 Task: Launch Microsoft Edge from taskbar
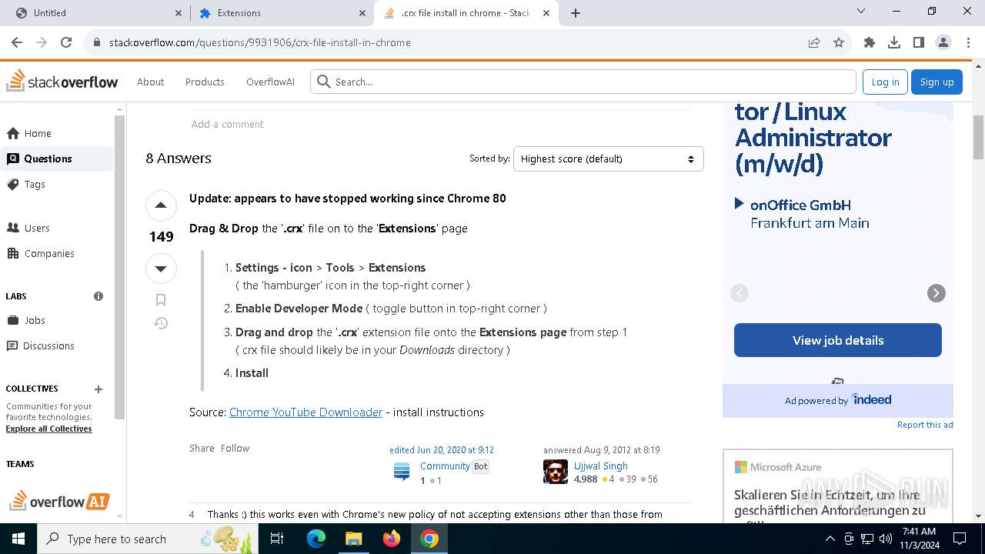[316, 539]
